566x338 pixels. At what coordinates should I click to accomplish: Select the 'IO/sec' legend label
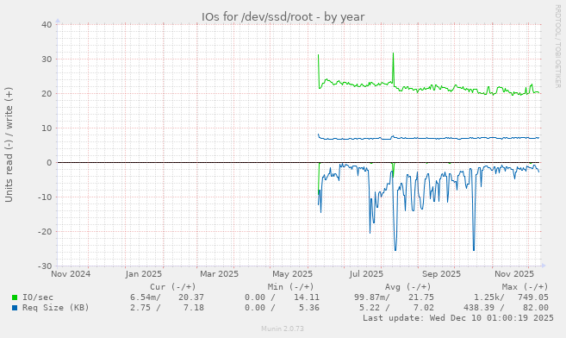point(38,297)
